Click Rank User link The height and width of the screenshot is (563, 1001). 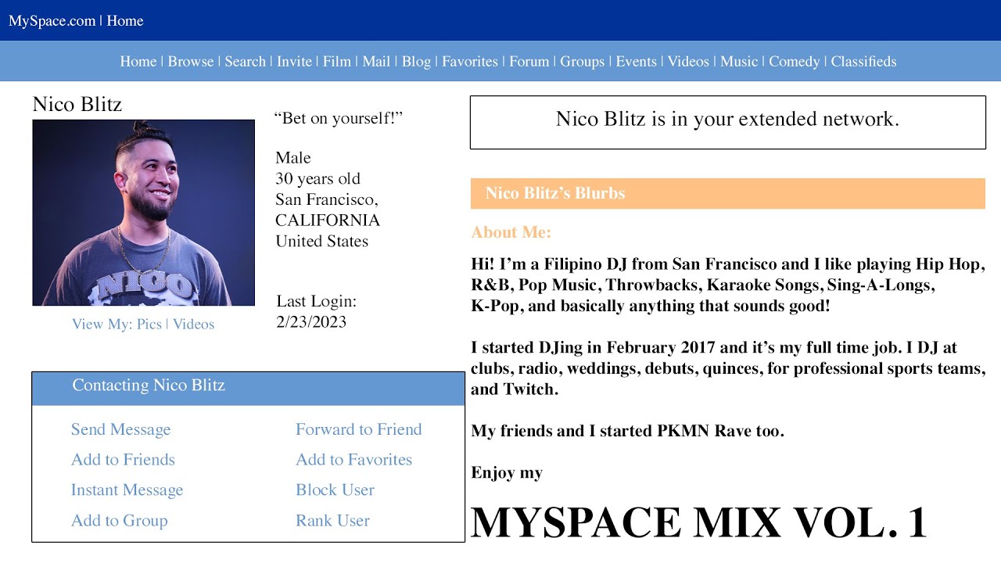[332, 521]
